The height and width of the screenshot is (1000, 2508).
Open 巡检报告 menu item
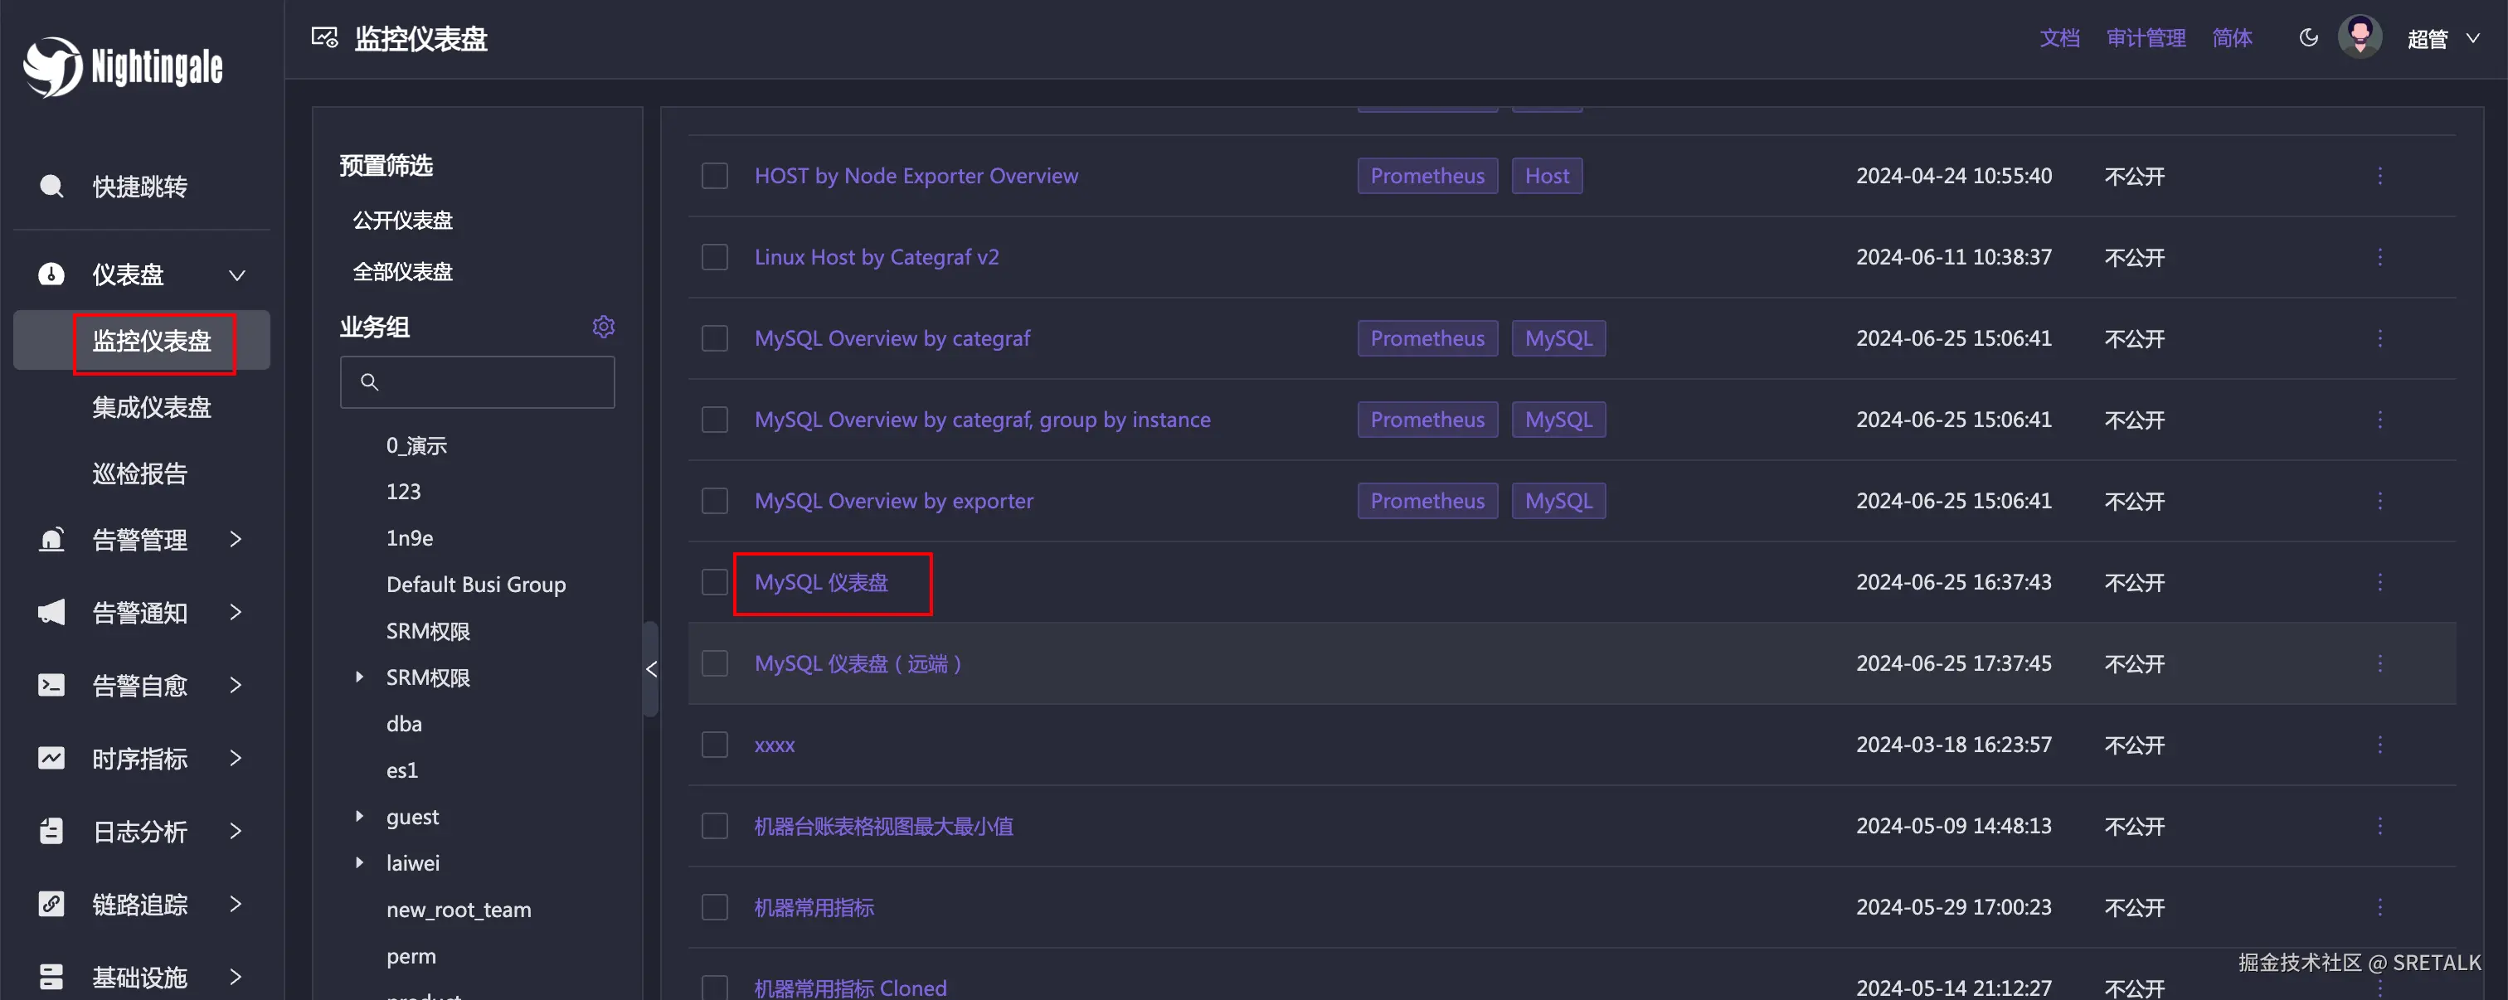139,474
